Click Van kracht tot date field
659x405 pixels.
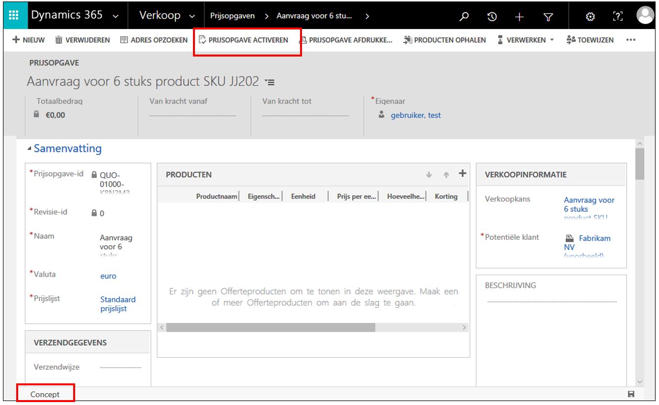pos(305,116)
